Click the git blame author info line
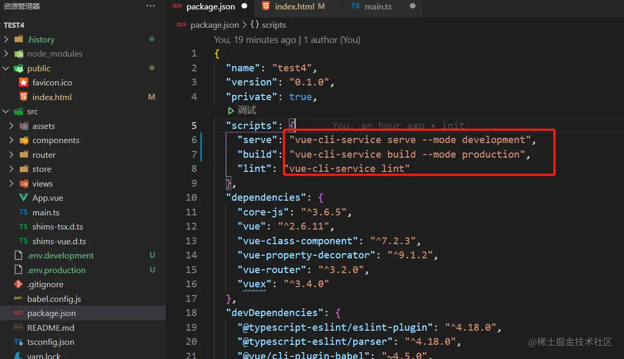The width and height of the screenshot is (624, 359). click(x=287, y=40)
